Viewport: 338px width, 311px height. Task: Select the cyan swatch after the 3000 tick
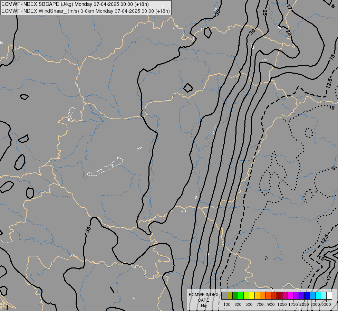pos(318,295)
